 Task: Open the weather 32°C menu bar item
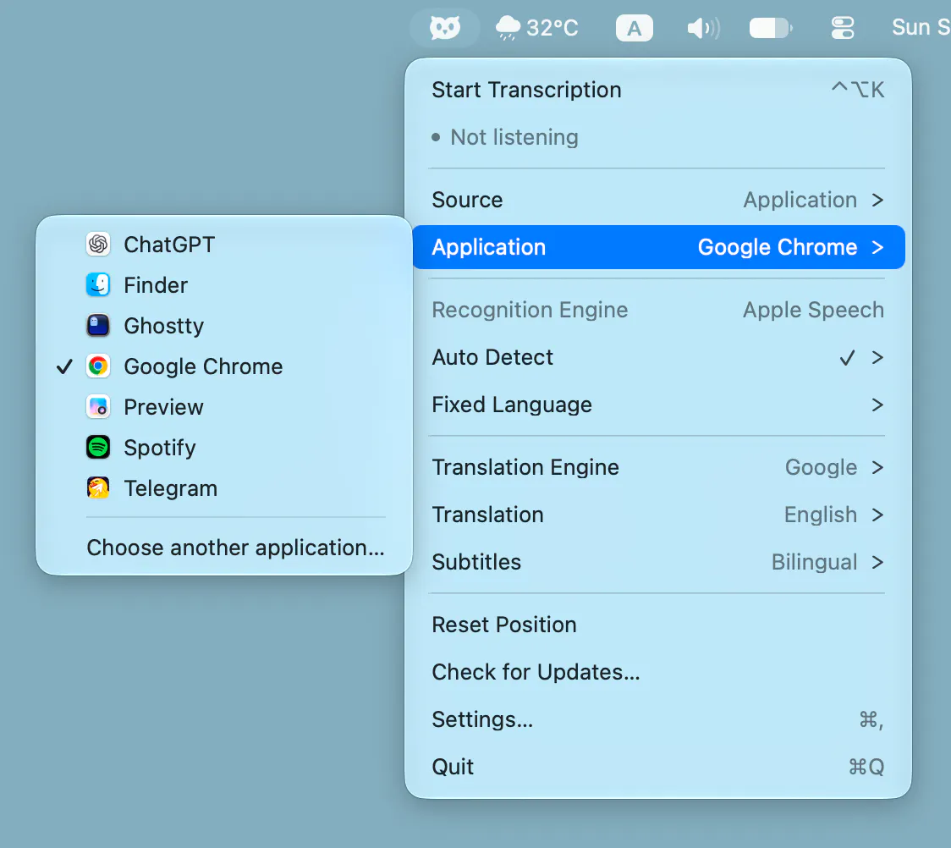click(536, 28)
